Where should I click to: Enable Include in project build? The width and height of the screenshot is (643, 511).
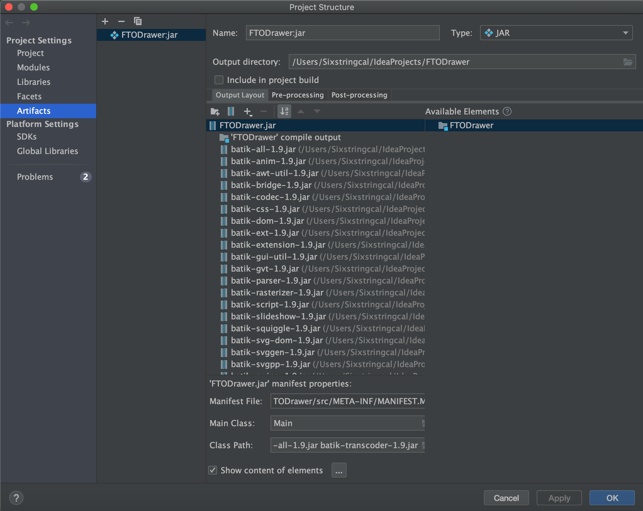point(219,80)
